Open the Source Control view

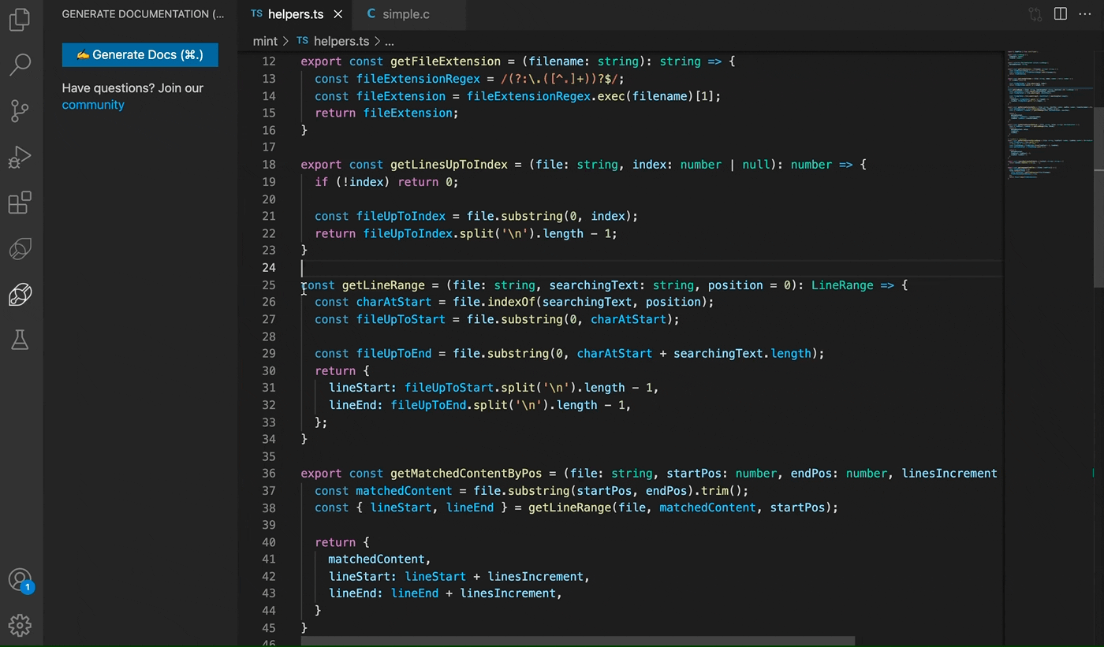[x=20, y=111]
